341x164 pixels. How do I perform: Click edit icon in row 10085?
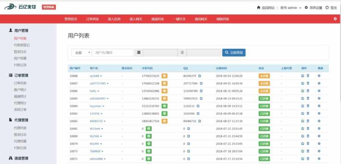tap(303, 98)
